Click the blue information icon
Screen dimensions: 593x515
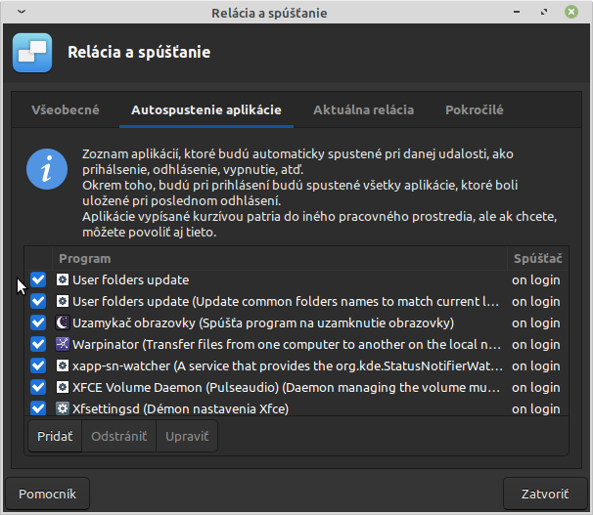tap(46, 170)
